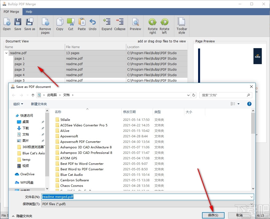The width and height of the screenshot is (270, 219).
Task: Paste pages using the Paste icon
Action: (x=82, y=25)
